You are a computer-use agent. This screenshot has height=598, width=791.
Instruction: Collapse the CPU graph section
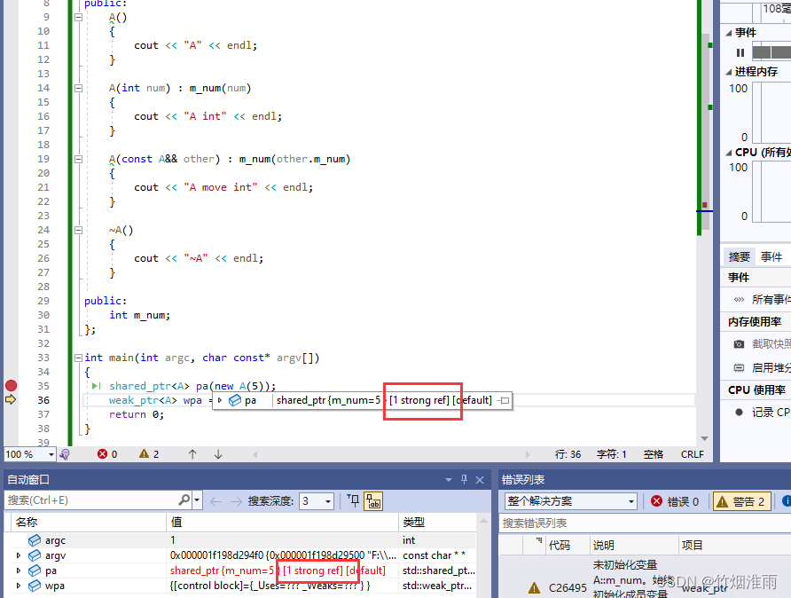(728, 153)
